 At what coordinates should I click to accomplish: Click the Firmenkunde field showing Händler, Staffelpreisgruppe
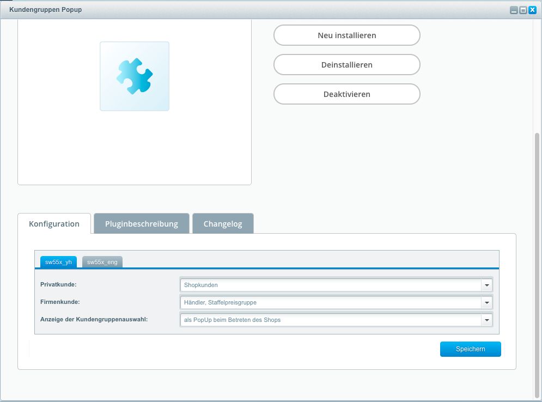click(x=330, y=303)
